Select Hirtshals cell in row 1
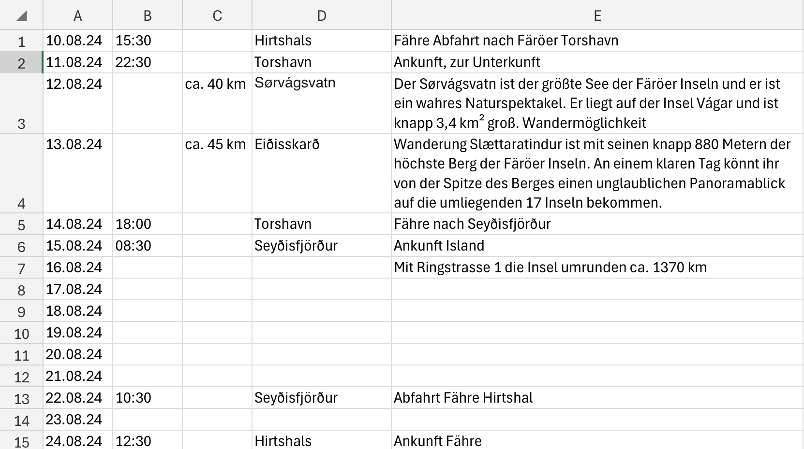 pos(322,41)
